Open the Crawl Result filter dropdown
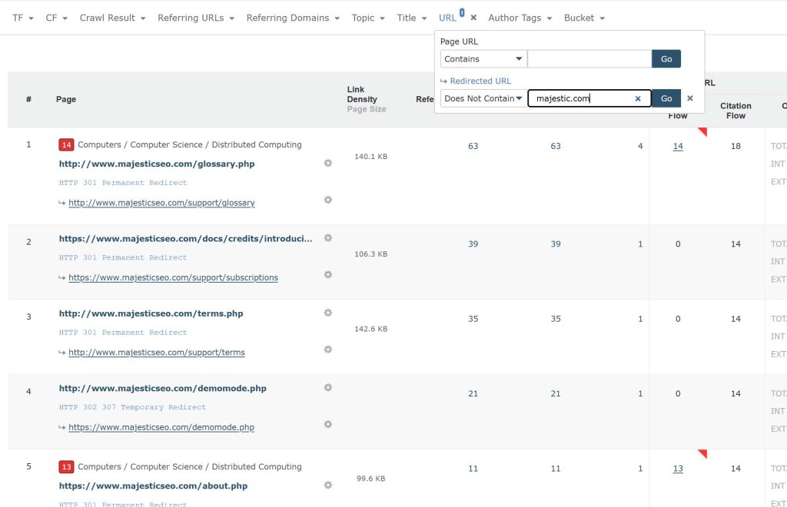Viewport: 787px width, 507px height. [x=112, y=18]
